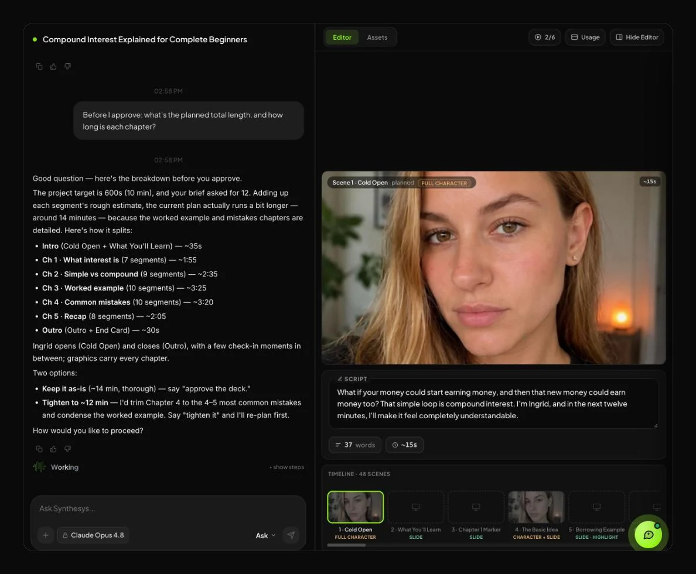Image resolution: width=696 pixels, height=574 pixels.
Task: Click the 2/6 playback progress button
Action: click(x=545, y=37)
